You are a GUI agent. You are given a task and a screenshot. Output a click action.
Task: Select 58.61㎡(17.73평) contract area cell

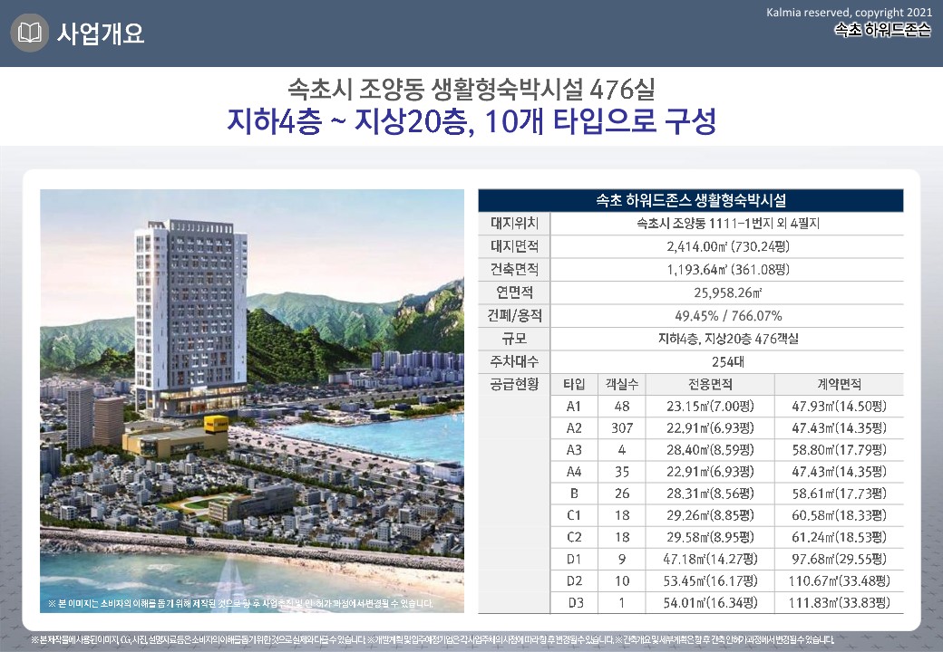click(839, 494)
